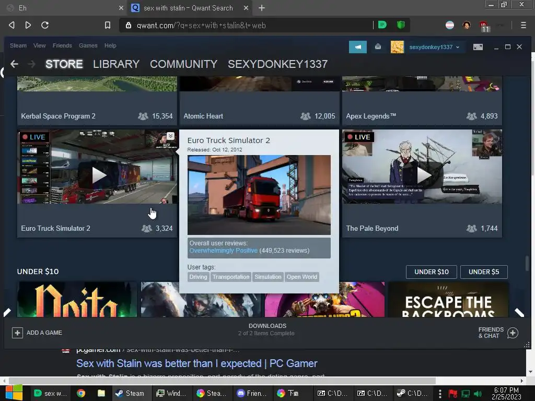Click viewers icon next to 1,744
This screenshot has height=401, width=535.
472,229
